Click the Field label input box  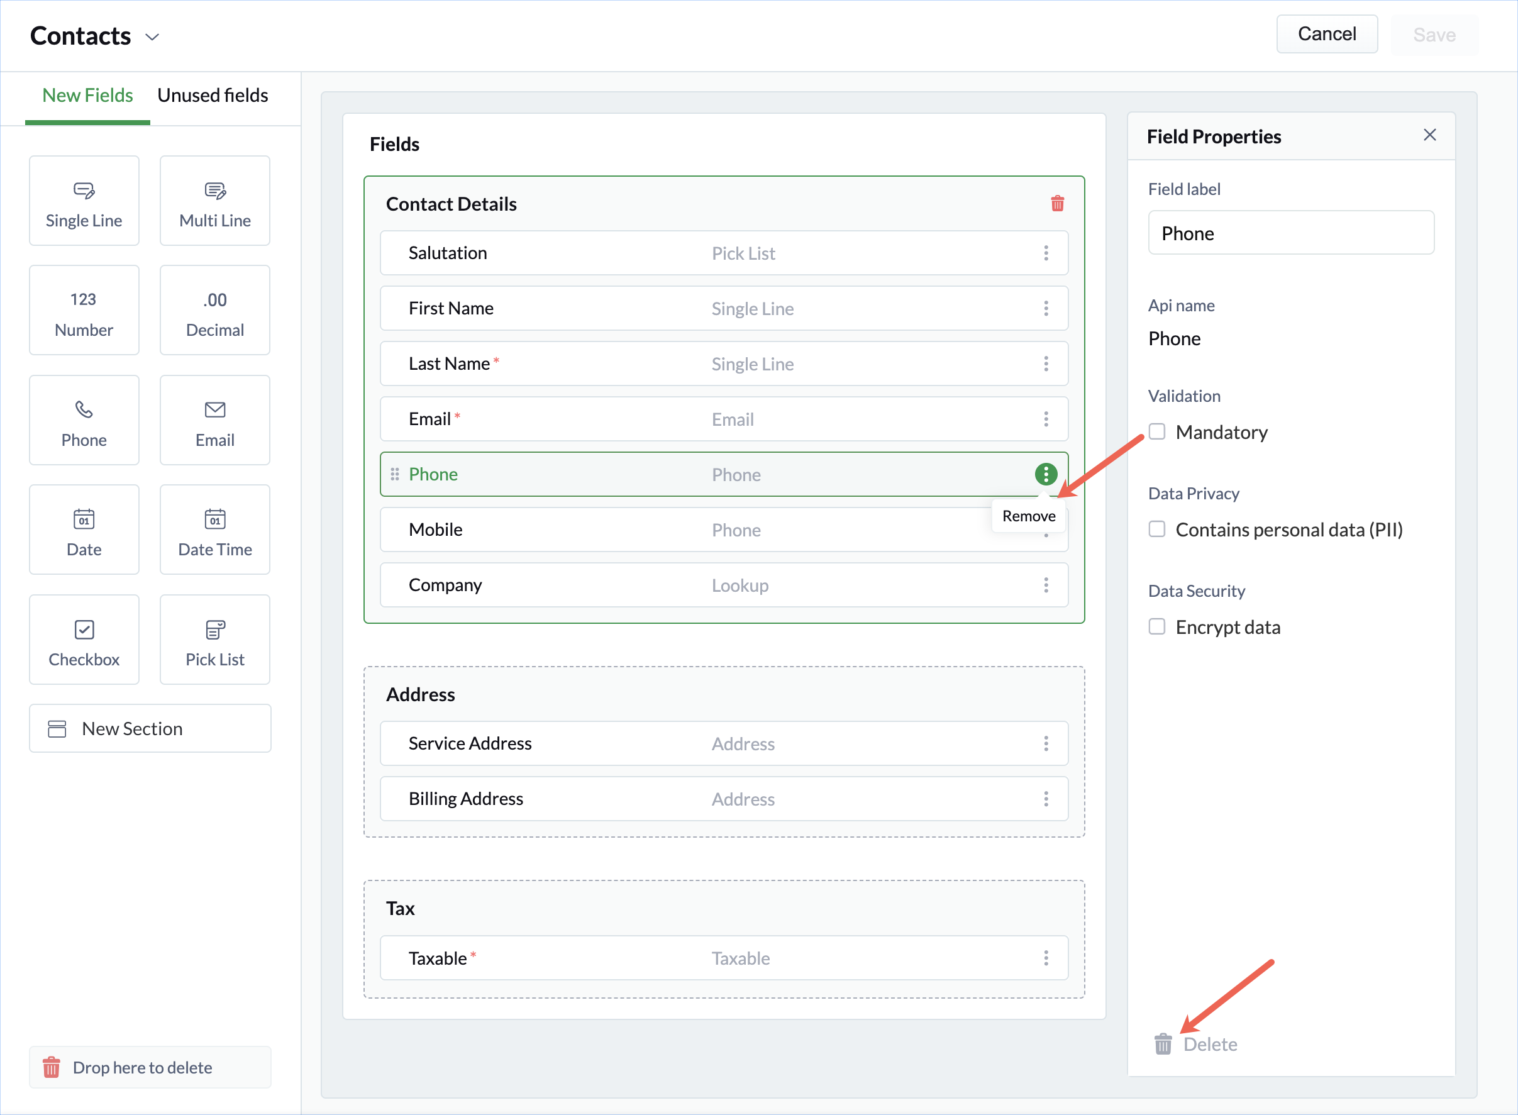tap(1290, 233)
